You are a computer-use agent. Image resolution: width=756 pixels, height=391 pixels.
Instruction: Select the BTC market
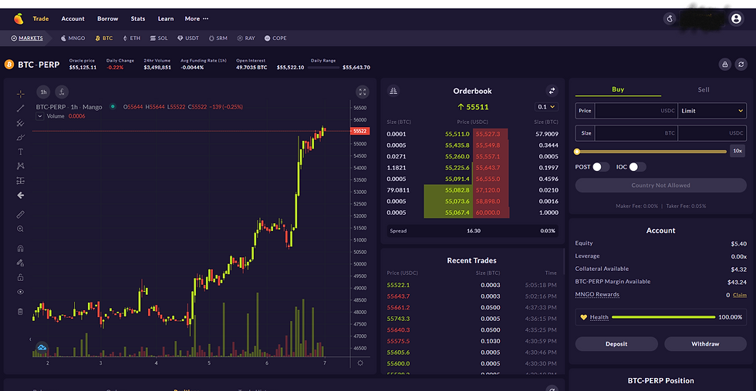point(104,38)
